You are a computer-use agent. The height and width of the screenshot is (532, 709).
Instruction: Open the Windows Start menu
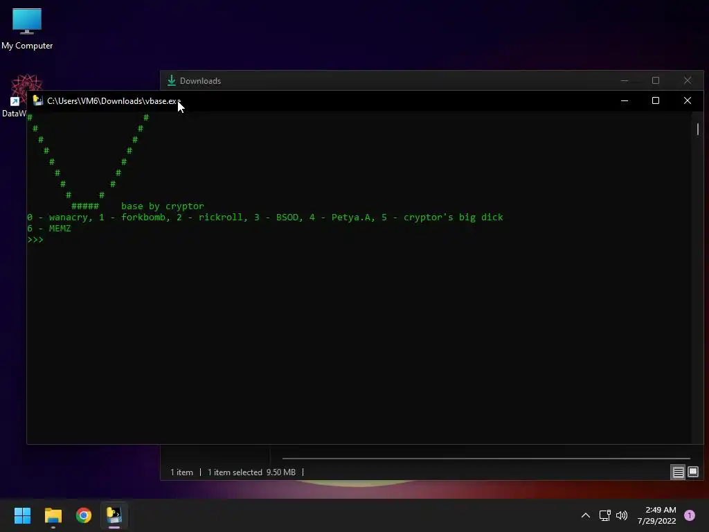[x=22, y=515]
